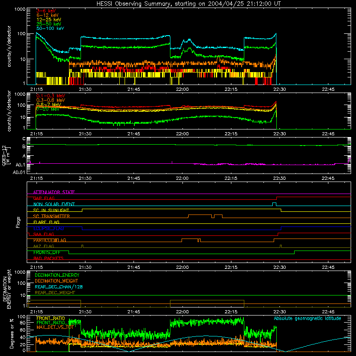Click the vertical "Flags" axis title
Viewport: 356px width, 356px height.
18,222
